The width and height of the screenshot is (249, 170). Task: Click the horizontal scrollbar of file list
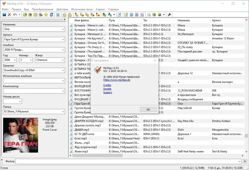click(x=97, y=156)
